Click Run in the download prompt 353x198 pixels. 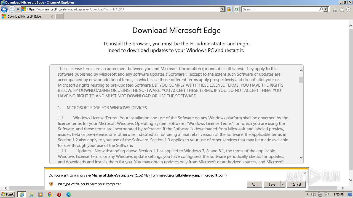254,185
